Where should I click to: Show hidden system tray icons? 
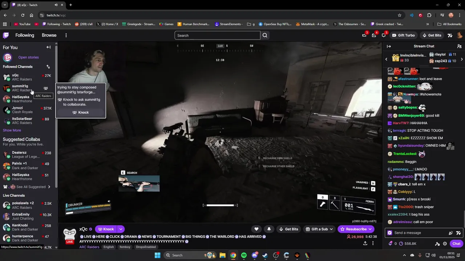pyautogui.click(x=405, y=255)
